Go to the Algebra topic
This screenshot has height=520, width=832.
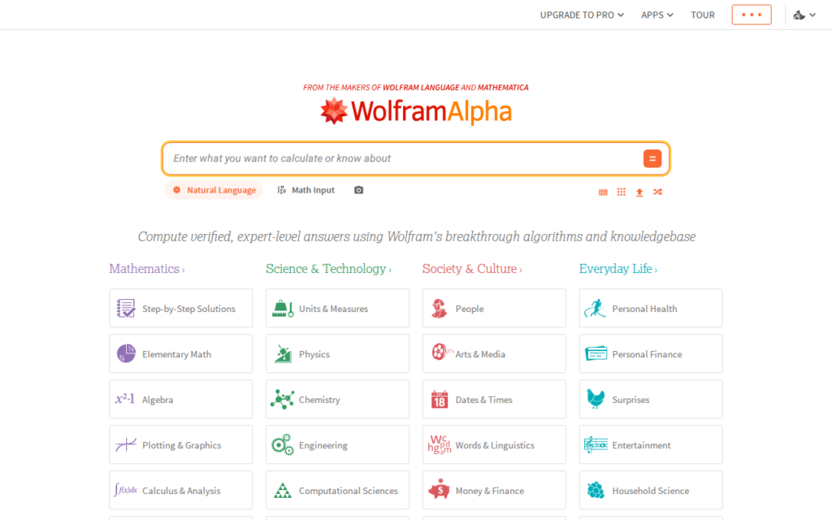pyautogui.click(x=181, y=399)
